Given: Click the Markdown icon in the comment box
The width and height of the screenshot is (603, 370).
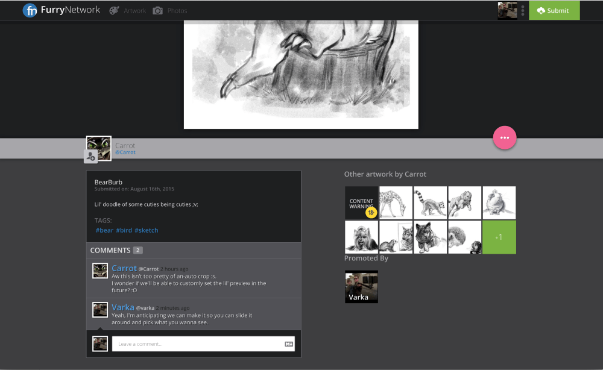Looking at the screenshot, I should click(288, 343).
